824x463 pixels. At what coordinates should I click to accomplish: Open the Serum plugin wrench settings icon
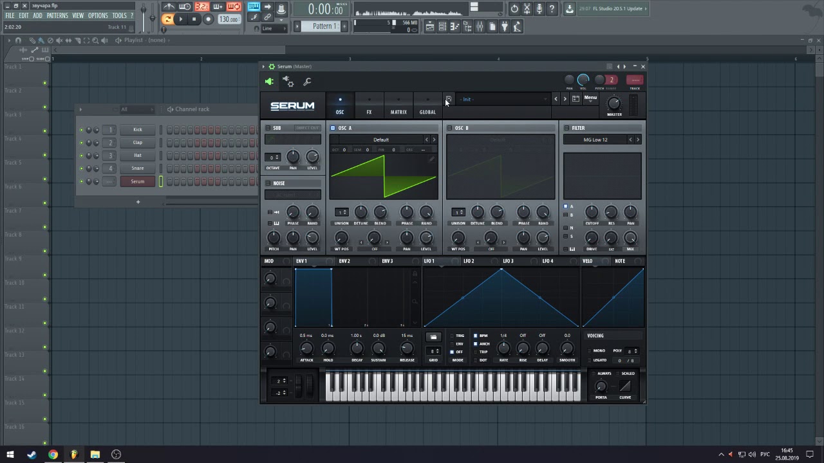pos(307,82)
